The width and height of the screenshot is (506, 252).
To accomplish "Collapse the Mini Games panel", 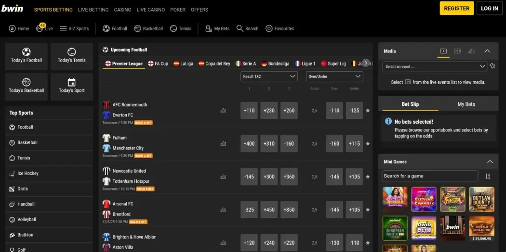I will pos(490,162).
